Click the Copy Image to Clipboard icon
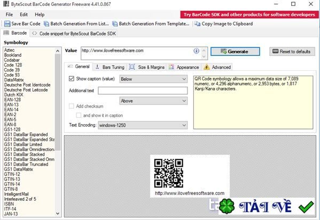 pyautogui.click(x=197, y=24)
